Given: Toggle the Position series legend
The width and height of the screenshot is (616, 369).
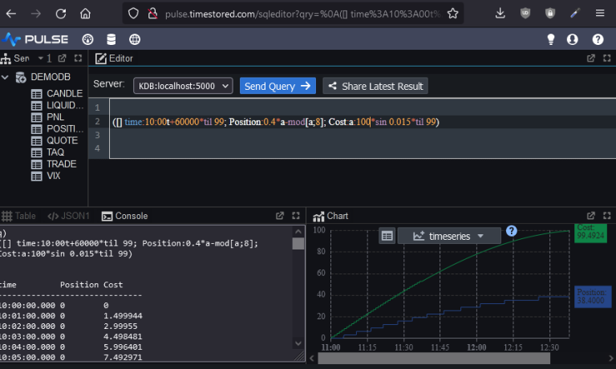Looking at the screenshot, I should 592,296.
